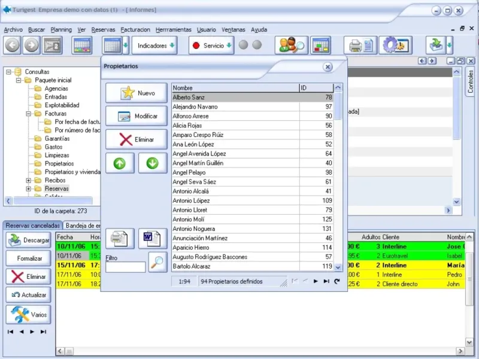Expand the Recibos folder
479x359 pixels.
click(28, 181)
